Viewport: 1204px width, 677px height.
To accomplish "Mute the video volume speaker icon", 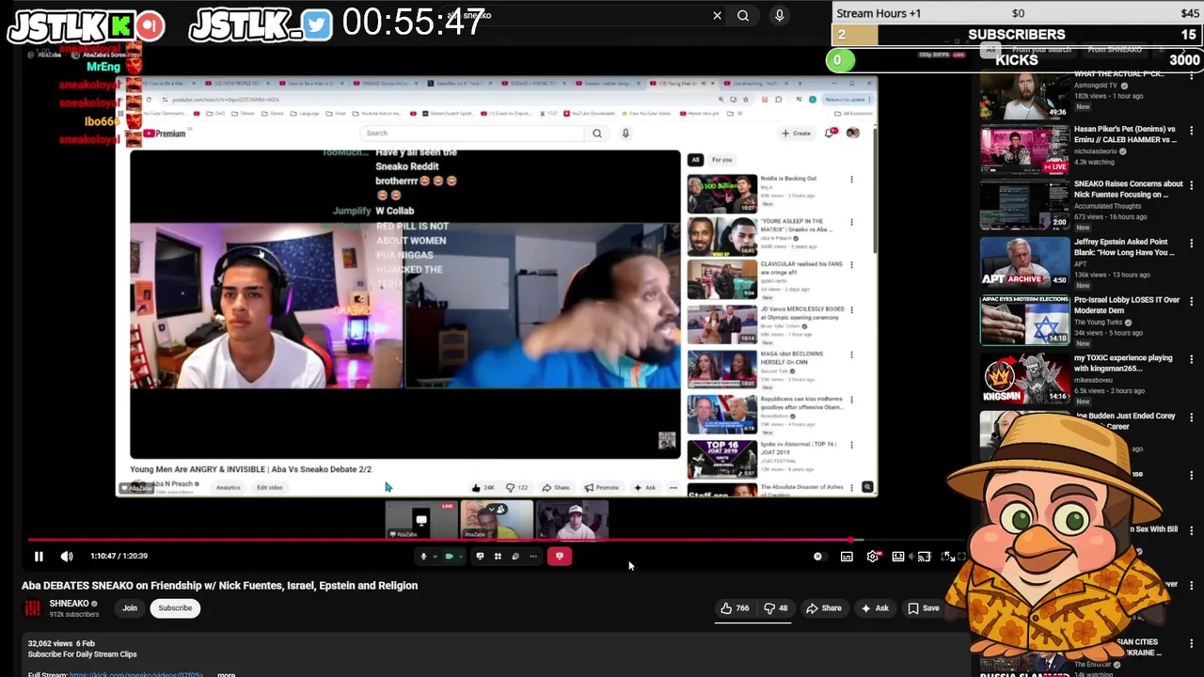I will (x=67, y=556).
